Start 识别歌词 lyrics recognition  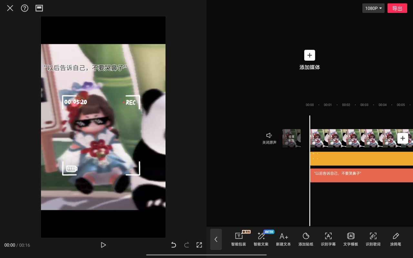click(x=373, y=239)
